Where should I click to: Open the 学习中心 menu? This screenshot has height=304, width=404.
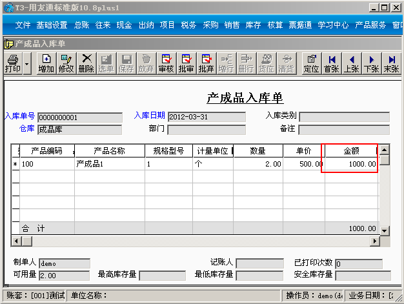(x=333, y=25)
